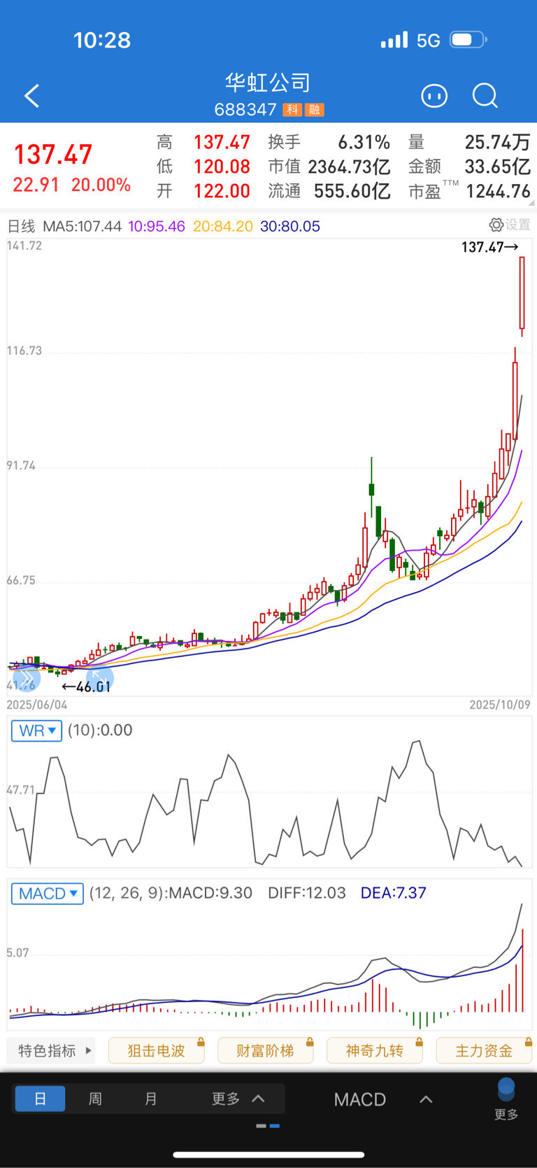Tap the 日线 chart label
This screenshot has height=1168, width=537.
(x=21, y=226)
